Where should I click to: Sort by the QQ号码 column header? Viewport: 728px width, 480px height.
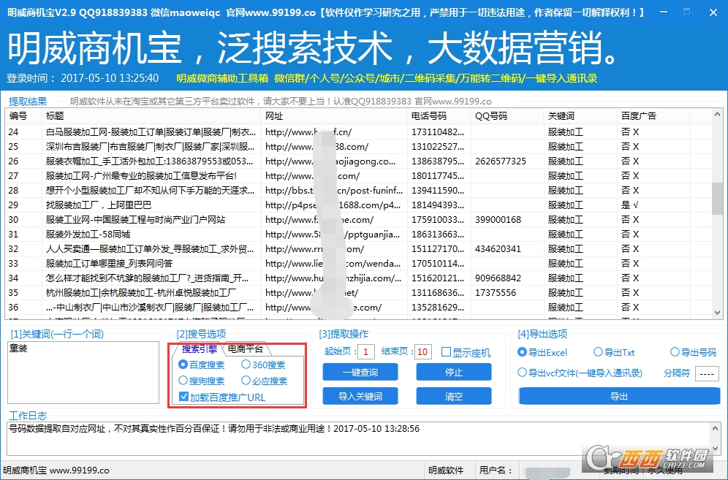(507, 116)
